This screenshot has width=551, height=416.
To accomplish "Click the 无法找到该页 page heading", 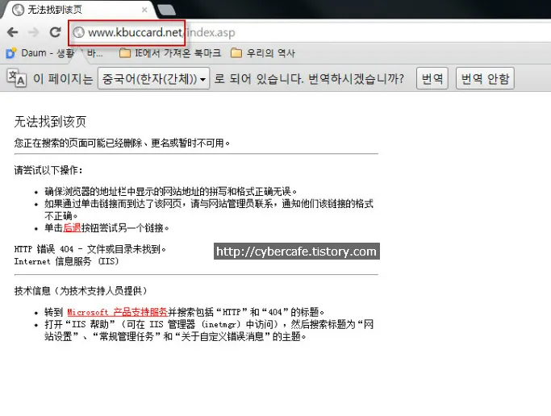I will [50, 122].
